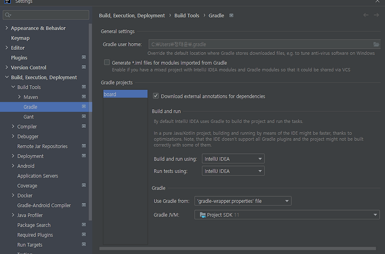The width and height of the screenshot is (385, 254).
Task: Click Build, Execution, Deployment breadcrumb
Action: [132, 15]
